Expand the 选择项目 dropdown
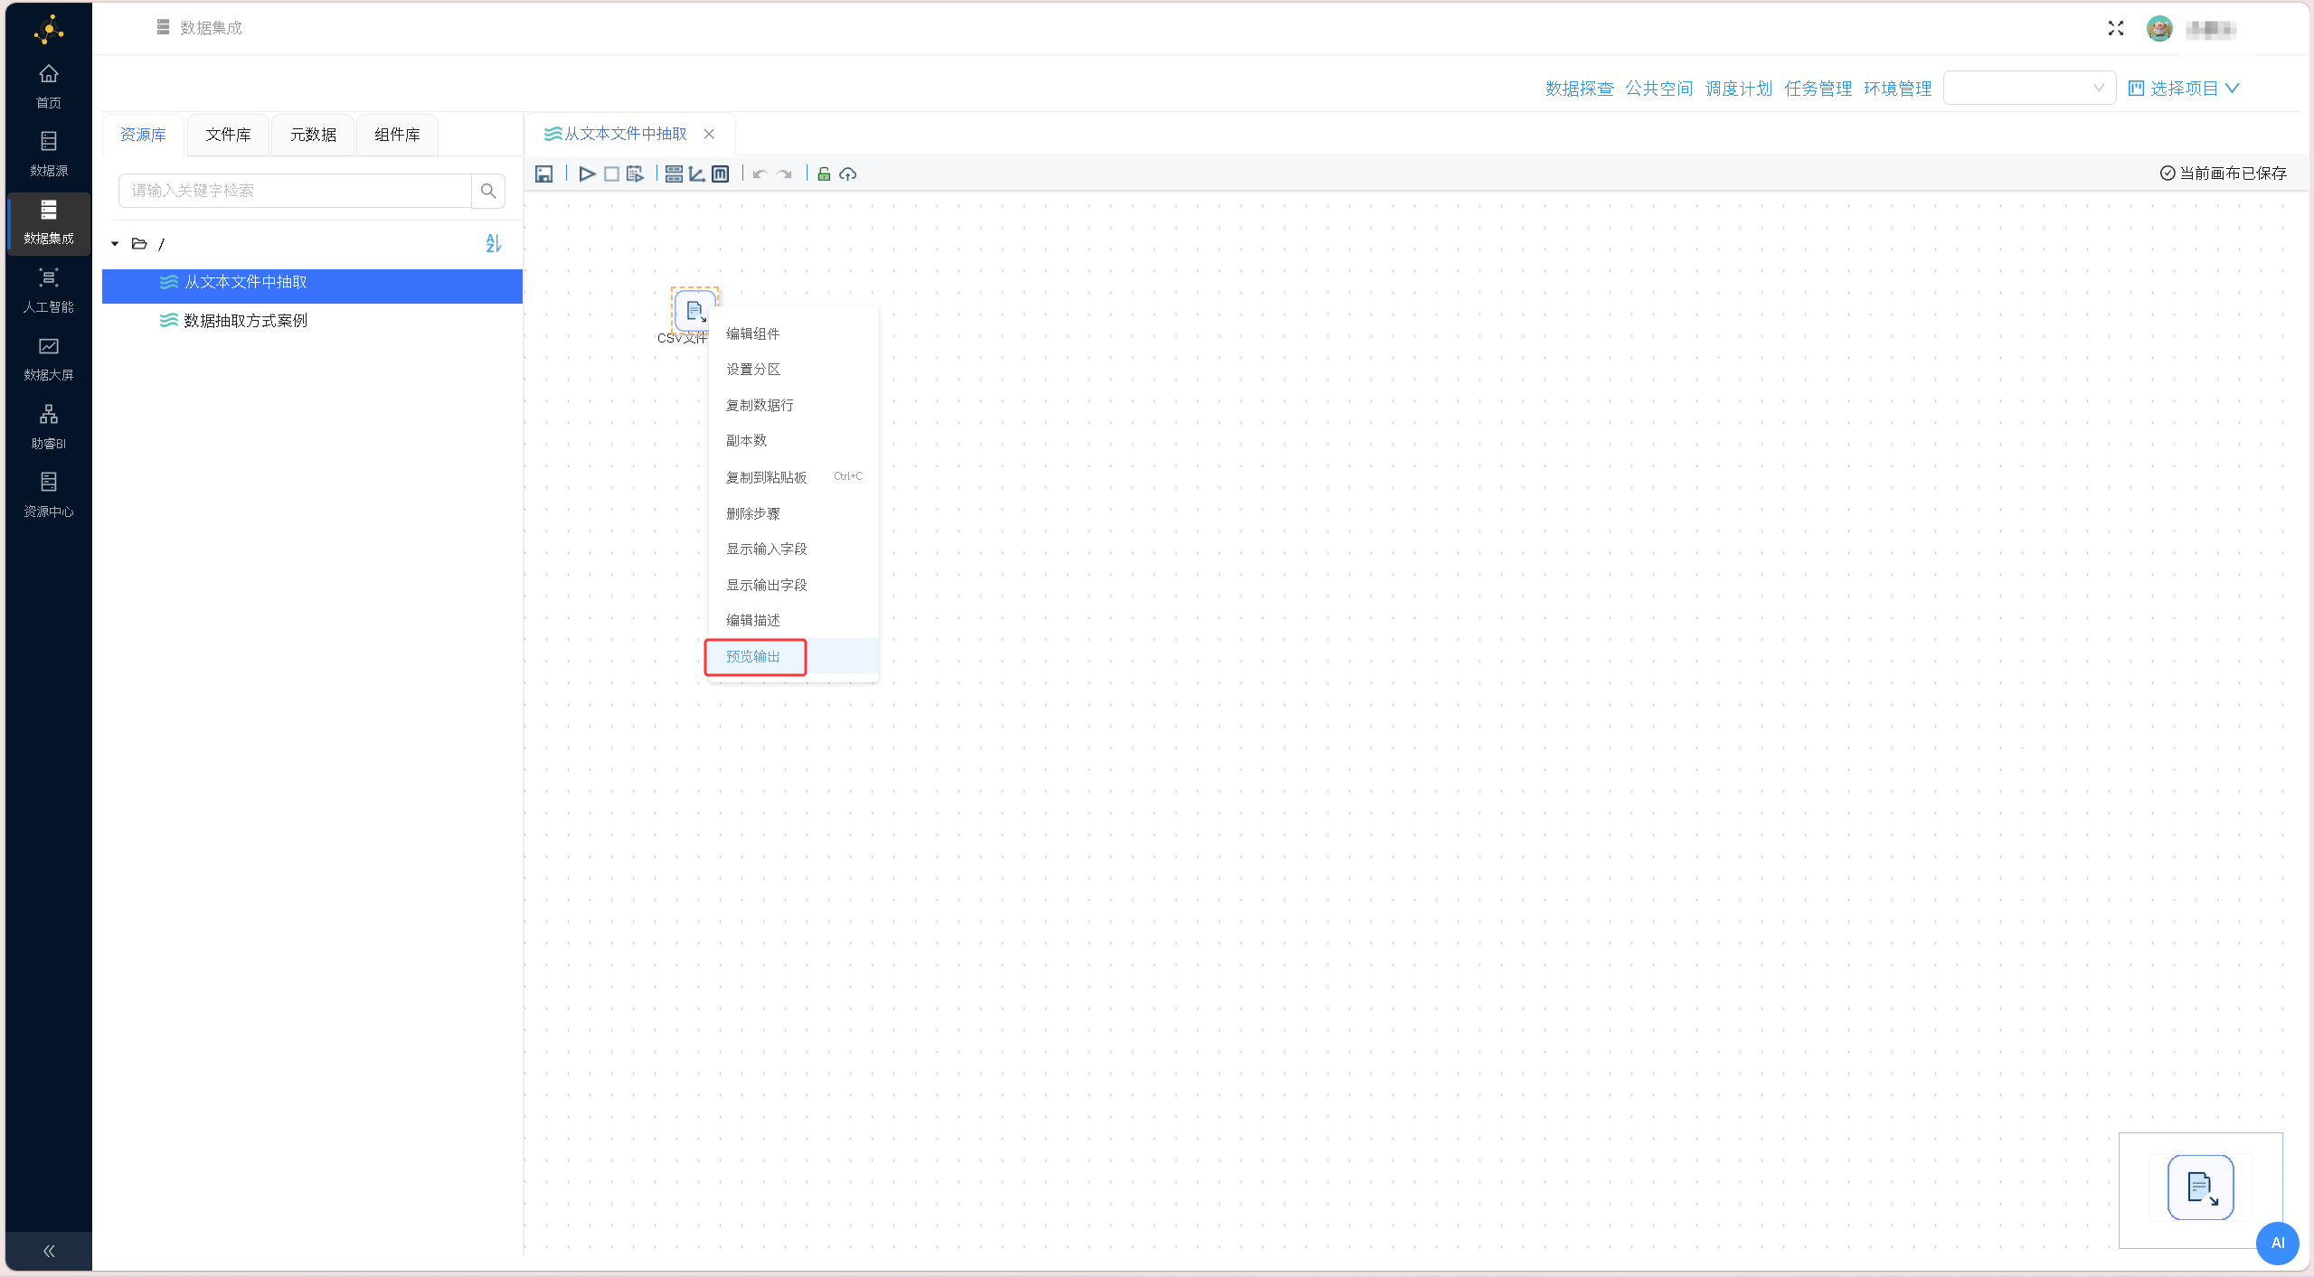The image size is (2314, 1277). [x=2184, y=88]
